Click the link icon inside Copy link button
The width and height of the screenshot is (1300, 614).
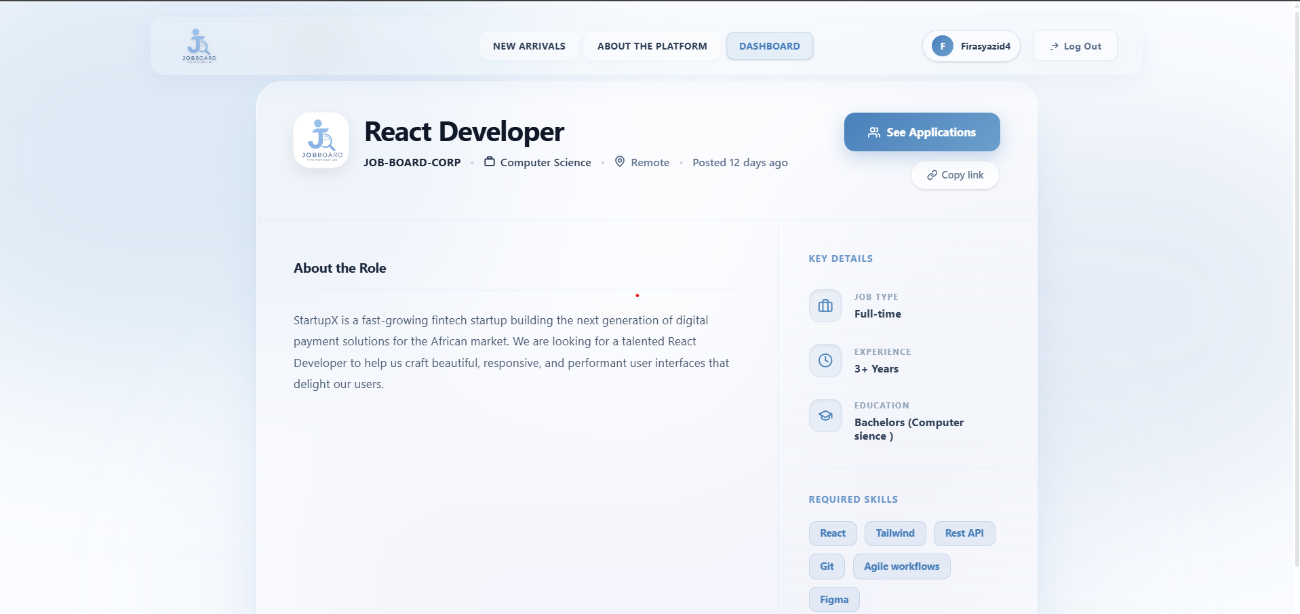(x=931, y=175)
